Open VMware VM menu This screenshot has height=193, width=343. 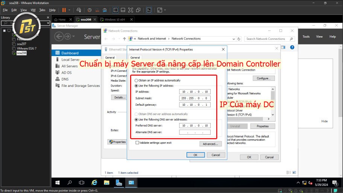tap(33, 10)
